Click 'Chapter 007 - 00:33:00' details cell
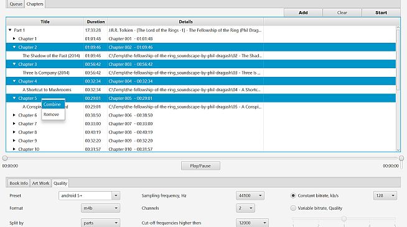Screen dimensions: 407x227 point(131,124)
